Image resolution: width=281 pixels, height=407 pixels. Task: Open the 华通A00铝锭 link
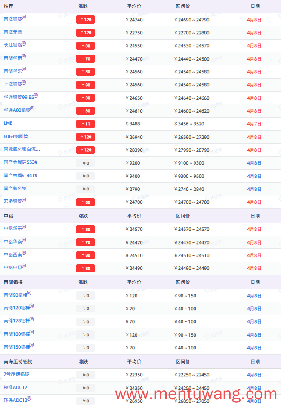point(17,110)
